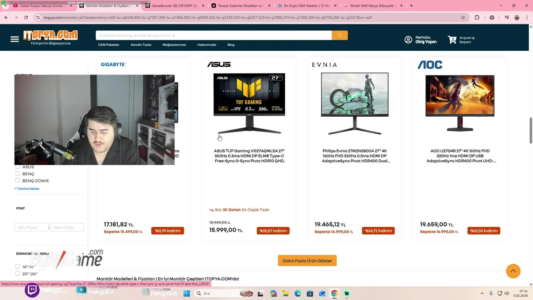Viewport: 533px width, 300px height.
Task: Click the Chrome icon on the taskbar
Action: (334, 293)
